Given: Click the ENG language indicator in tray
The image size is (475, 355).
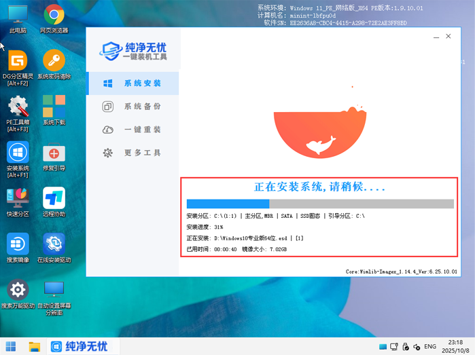Looking at the screenshot, I should pos(429,346).
